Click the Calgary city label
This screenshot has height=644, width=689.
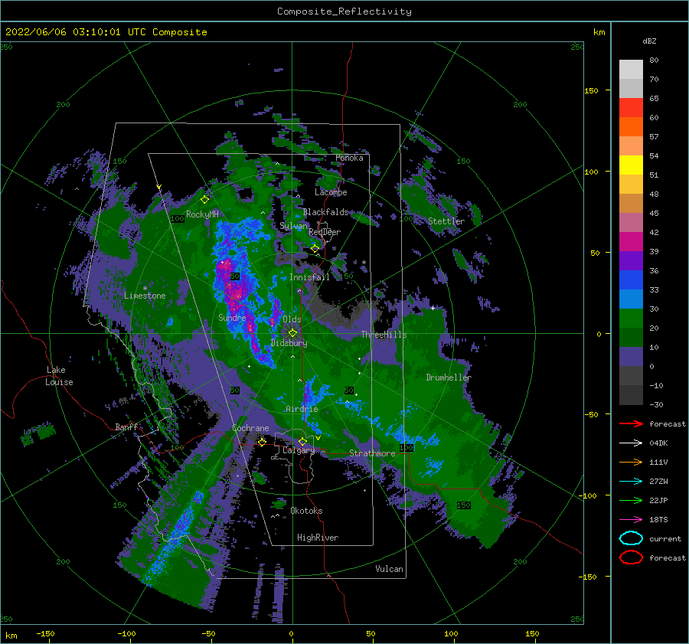tap(299, 450)
